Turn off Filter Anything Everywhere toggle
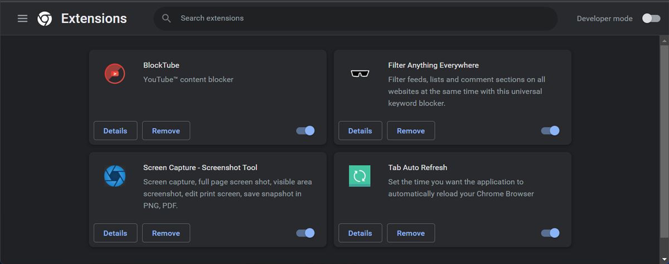 pyautogui.click(x=550, y=131)
